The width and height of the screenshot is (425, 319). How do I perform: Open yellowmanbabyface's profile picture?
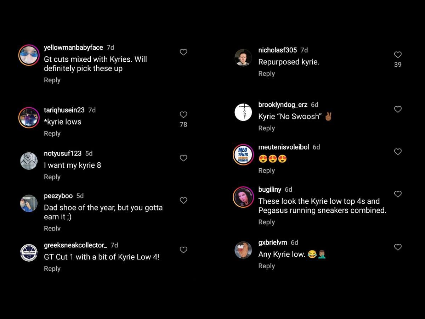(x=29, y=55)
